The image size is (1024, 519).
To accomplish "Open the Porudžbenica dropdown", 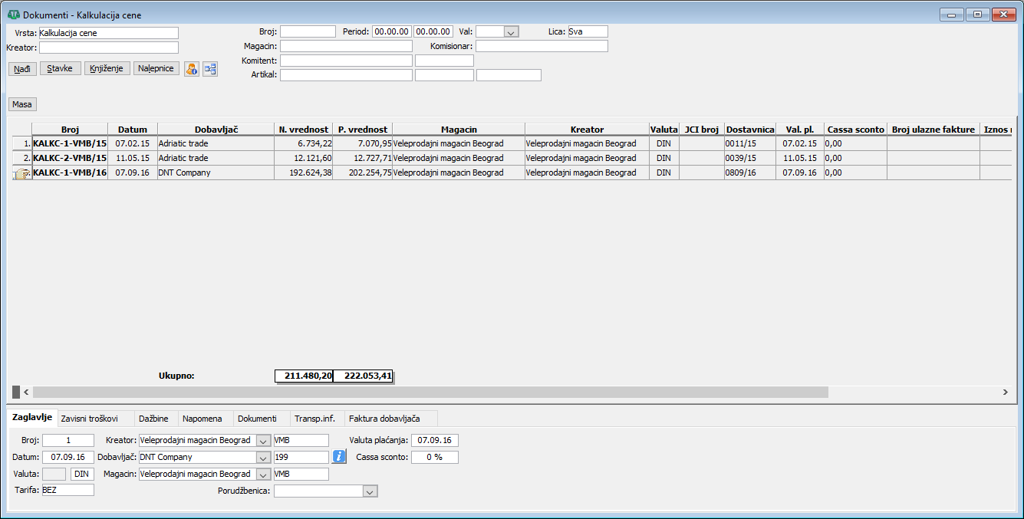I will click(x=370, y=491).
